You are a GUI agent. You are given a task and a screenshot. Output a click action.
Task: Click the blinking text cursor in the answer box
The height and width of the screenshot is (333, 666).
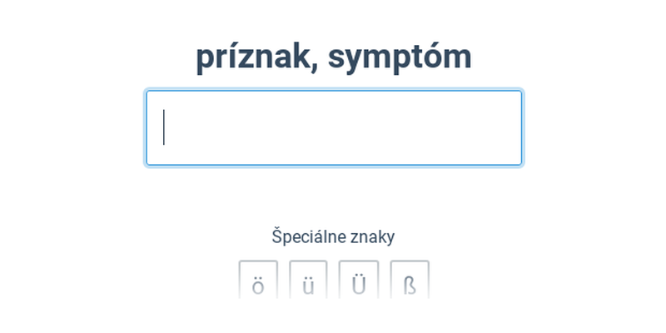pyautogui.click(x=164, y=127)
